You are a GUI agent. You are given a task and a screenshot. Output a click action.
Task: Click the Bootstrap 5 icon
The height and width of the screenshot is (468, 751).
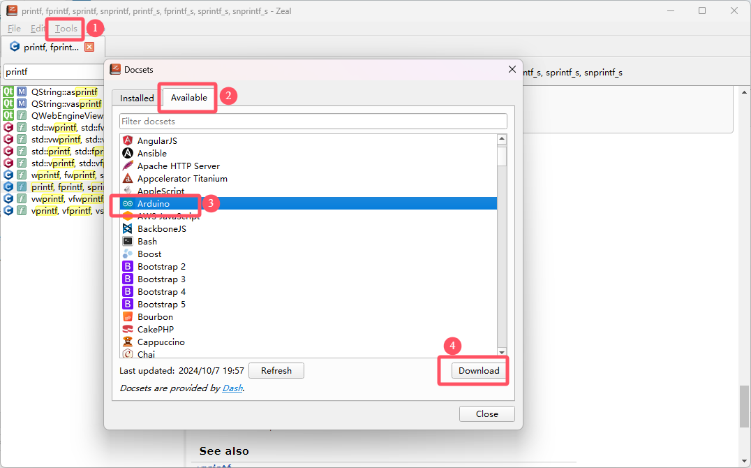point(128,304)
